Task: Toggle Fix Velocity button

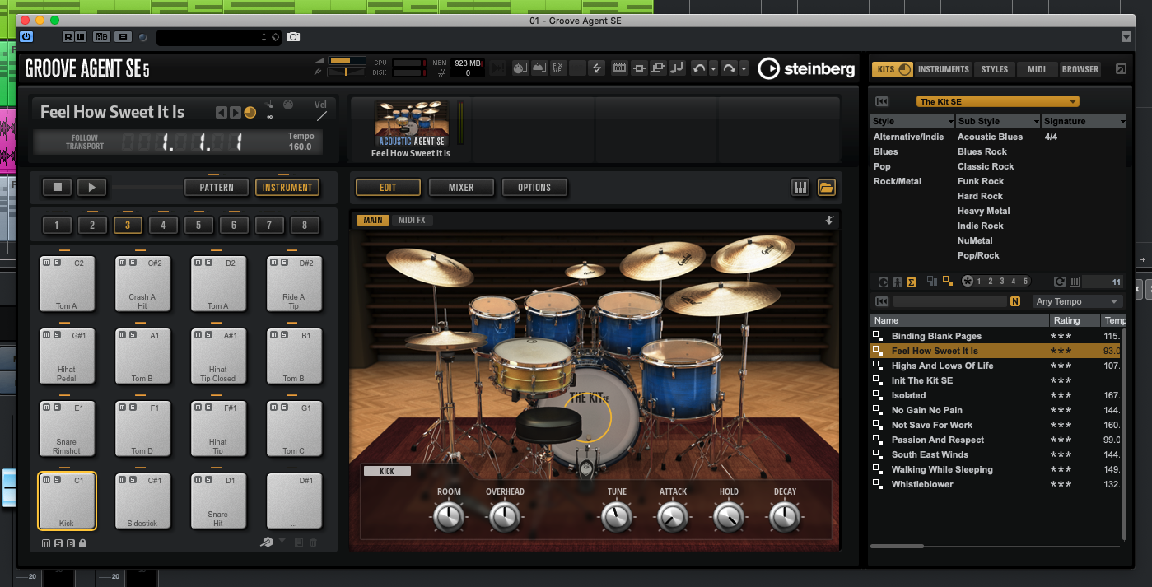Action: pos(558,68)
